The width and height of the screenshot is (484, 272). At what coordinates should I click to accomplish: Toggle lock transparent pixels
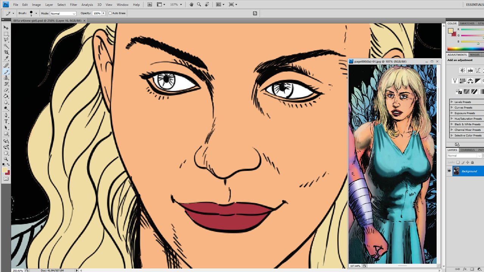click(458, 162)
